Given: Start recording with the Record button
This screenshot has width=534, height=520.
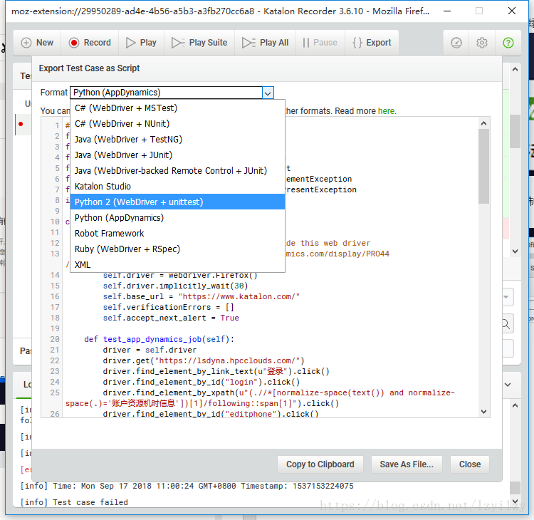Looking at the screenshot, I should click(90, 43).
